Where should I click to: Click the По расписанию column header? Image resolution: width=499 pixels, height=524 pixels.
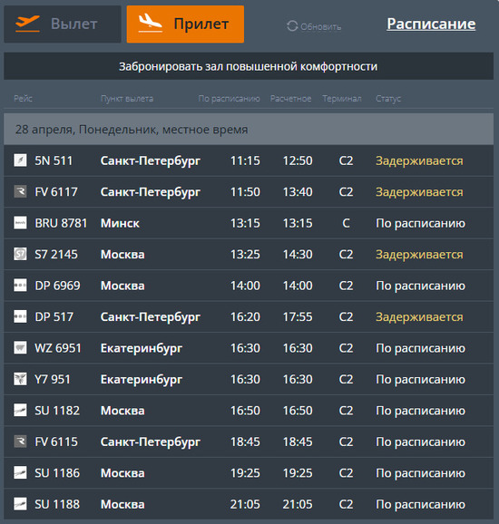tap(230, 99)
